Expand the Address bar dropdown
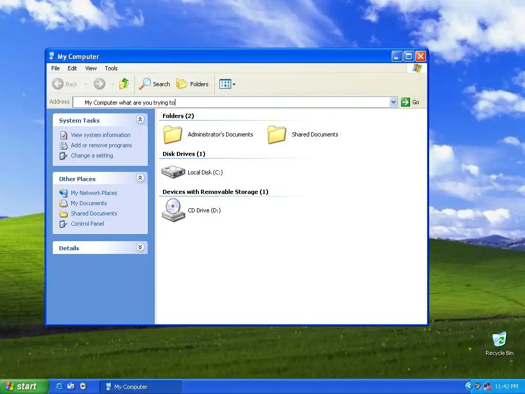 (393, 102)
